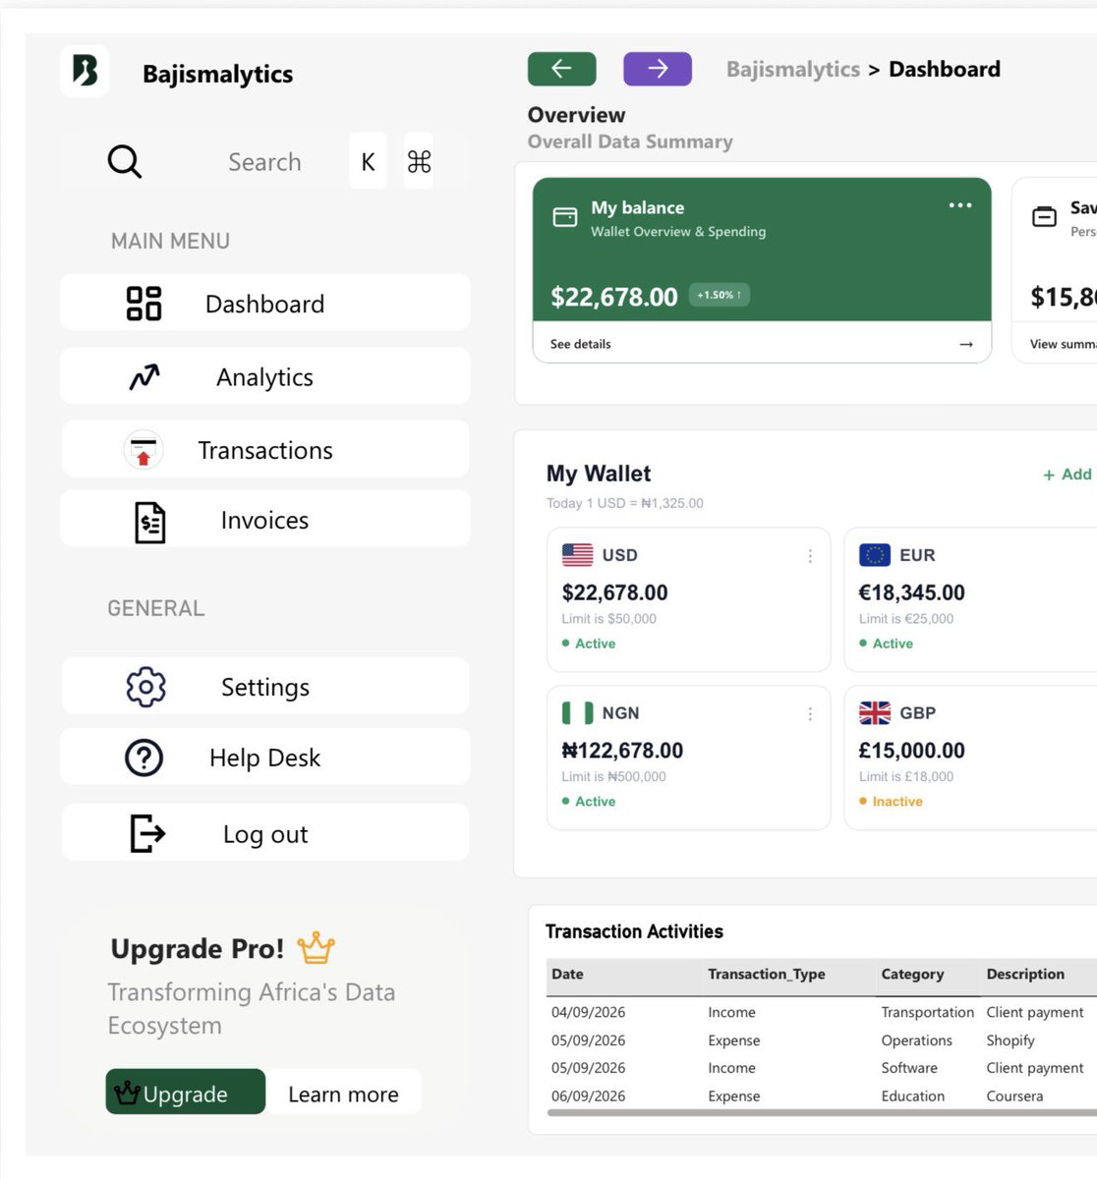Click the Inactive status on GBP card
This screenshot has width=1097, height=1179.
[891, 802]
